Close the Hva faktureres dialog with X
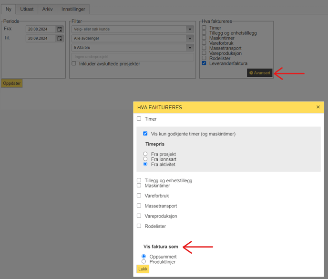Viewport: 328px width, 279px height. [318, 107]
